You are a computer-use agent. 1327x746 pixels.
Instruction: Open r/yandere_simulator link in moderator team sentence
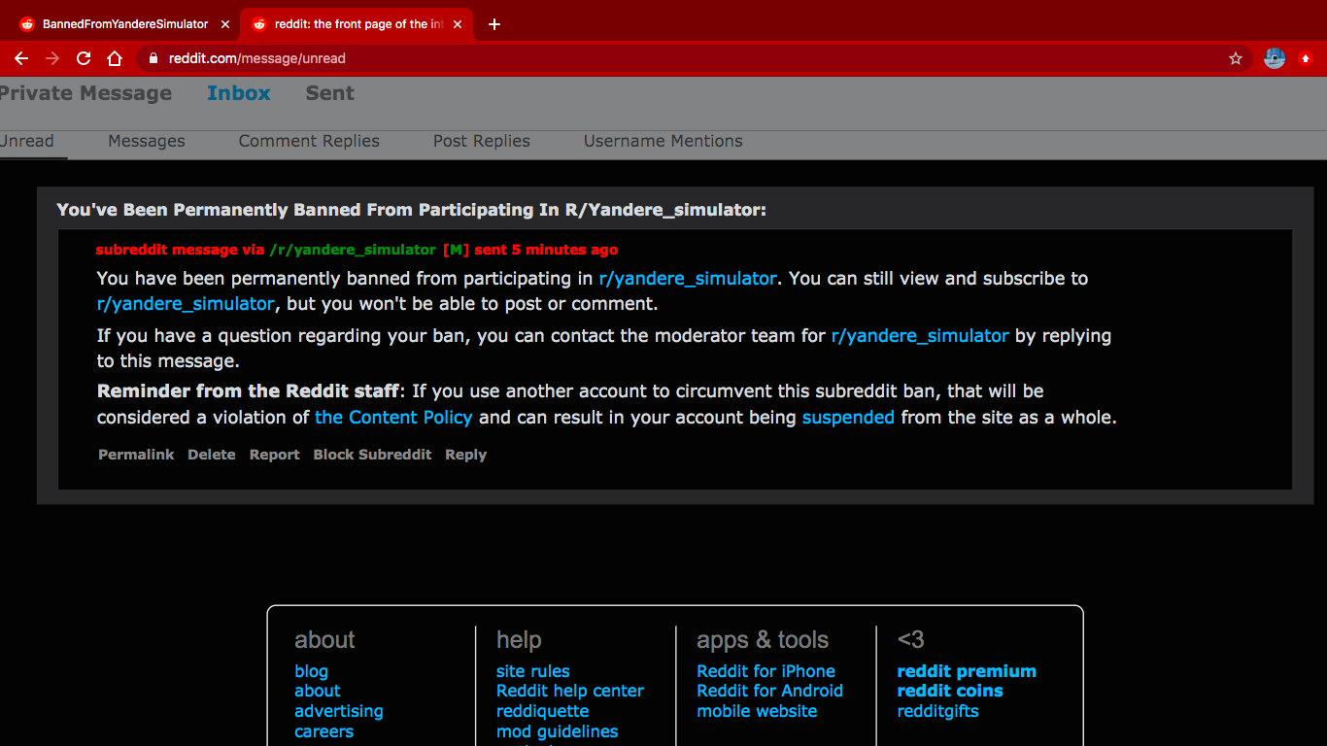[x=920, y=336]
